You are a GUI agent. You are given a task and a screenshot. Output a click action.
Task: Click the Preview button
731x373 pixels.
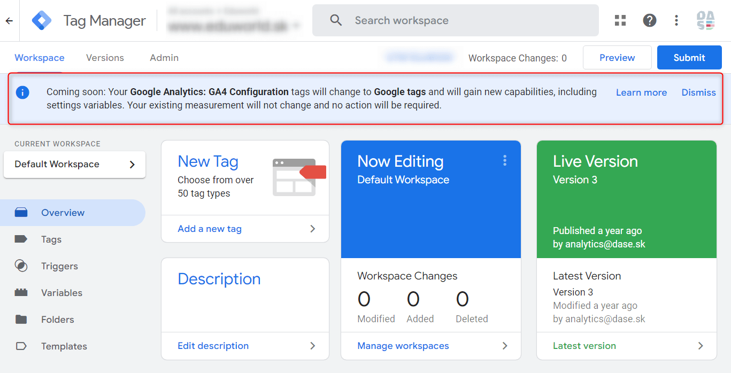click(x=617, y=58)
